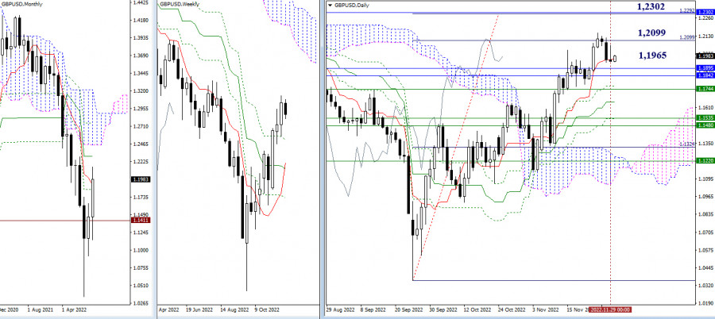715x319 pixels.
Task: Click the GBPUSD,Daily chart dropdown arrow
Action: click(x=330, y=5)
